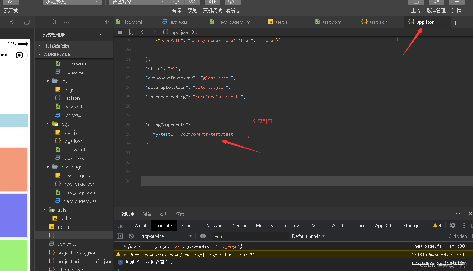Collapse the debugger panel chevron
473x271 pixels.
[x=458, y=213]
